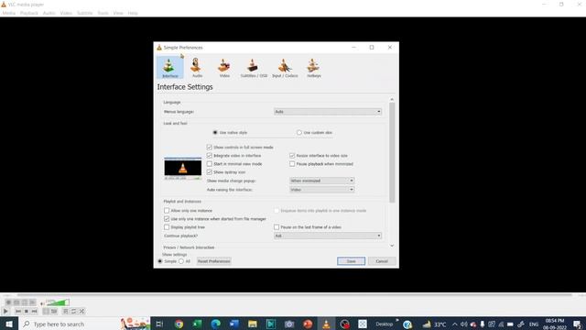Open the Interface preferences category
This screenshot has height=330, width=586.
pos(170,67)
